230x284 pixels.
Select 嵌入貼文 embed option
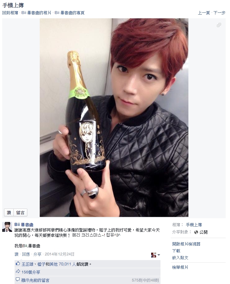pyautogui.click(x=180, y=258)
